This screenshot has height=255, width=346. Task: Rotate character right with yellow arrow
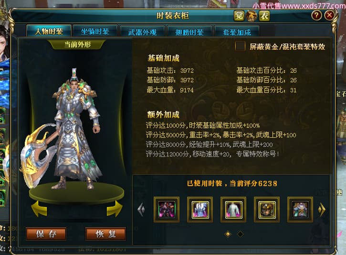click(115, 209)
